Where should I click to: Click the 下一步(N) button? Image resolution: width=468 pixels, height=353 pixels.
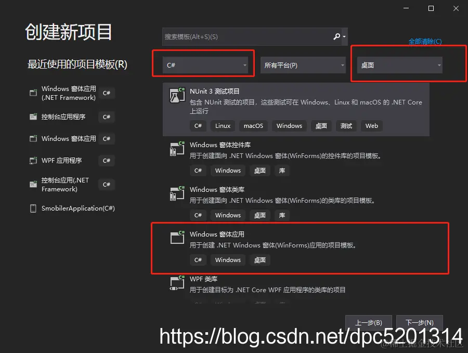pyautogui.click(x=420, y=322)
